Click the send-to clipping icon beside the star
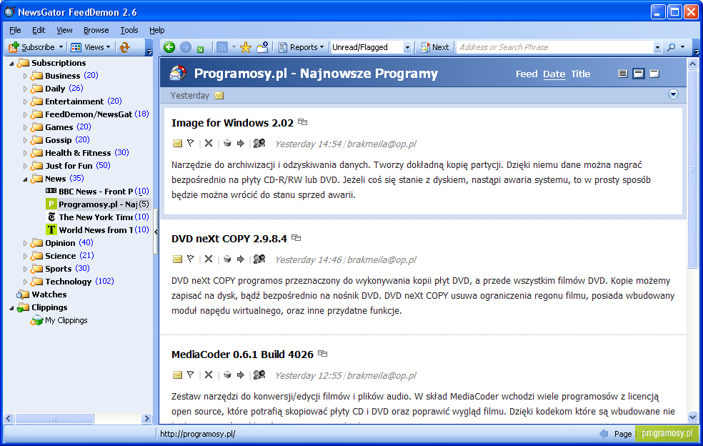Viewport: 703px width, 446px height. [x=262, y=47]
